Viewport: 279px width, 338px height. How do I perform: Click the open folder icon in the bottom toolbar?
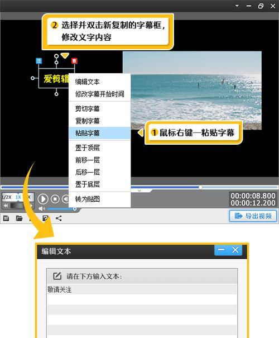(19, 218)
